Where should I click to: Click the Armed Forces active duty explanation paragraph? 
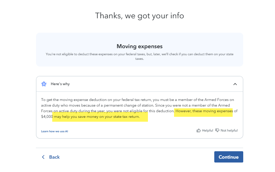point(106,105)
